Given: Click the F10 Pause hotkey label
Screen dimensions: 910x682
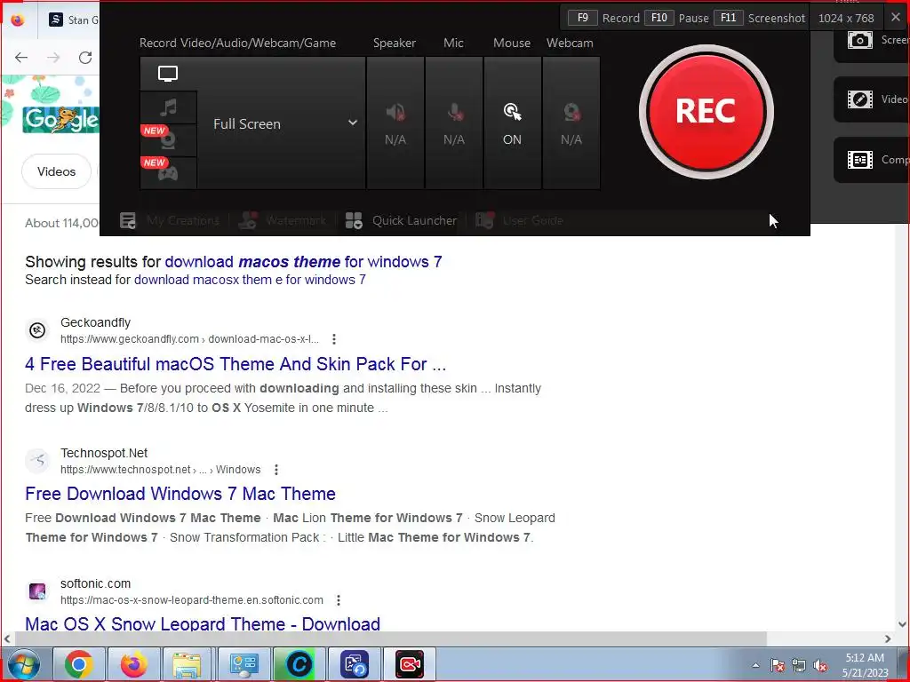Looking at the screenshot, I should click(x=676, y=18).
